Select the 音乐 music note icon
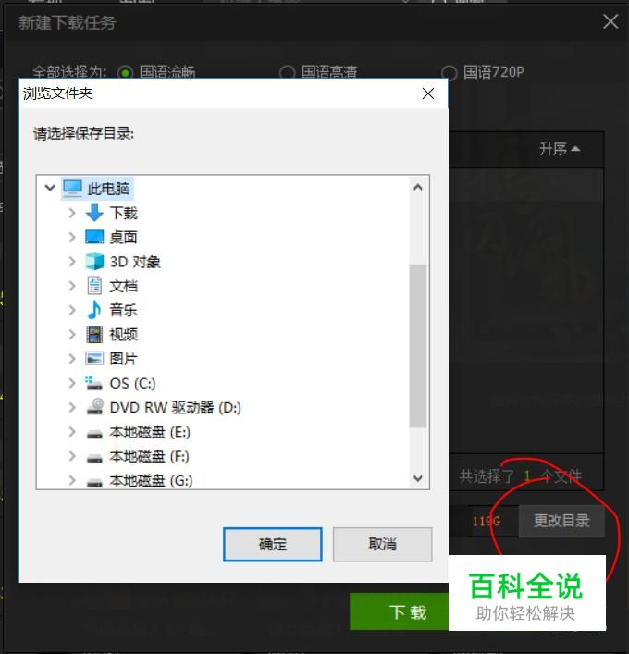Screen dimensions: 629x654 94,310
